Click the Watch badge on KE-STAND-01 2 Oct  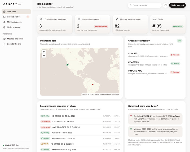point(45,144)
